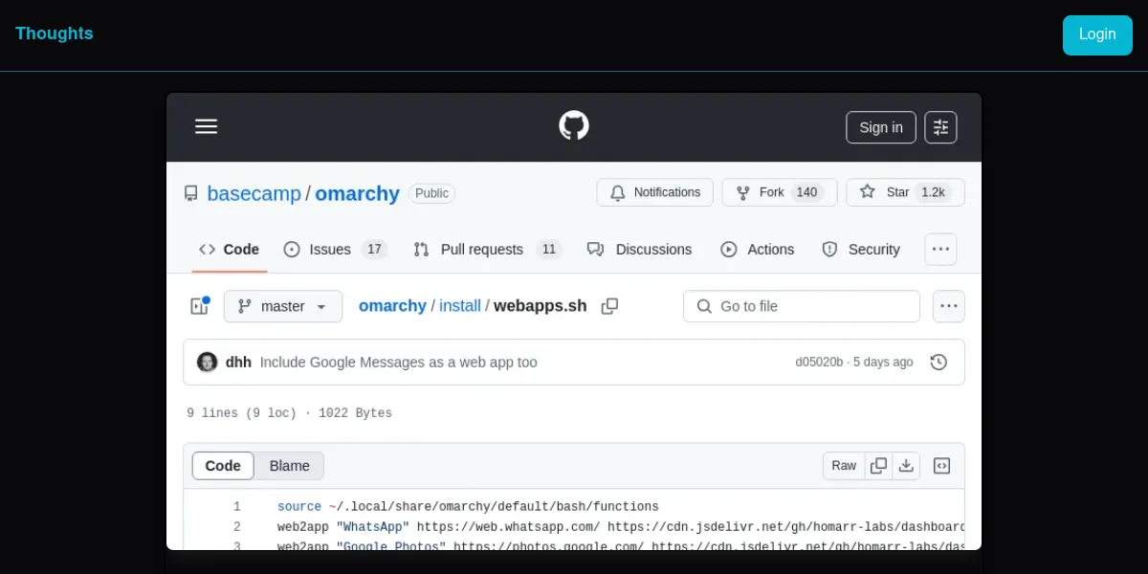The image size is (1148, 574).
Task: Open the basecamp organization link
Action: pos(254,193)
